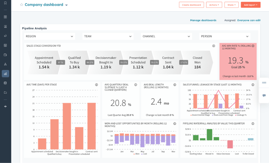
Task: Open the folder icon in the sidebar
Action: [x=5, y=93]
